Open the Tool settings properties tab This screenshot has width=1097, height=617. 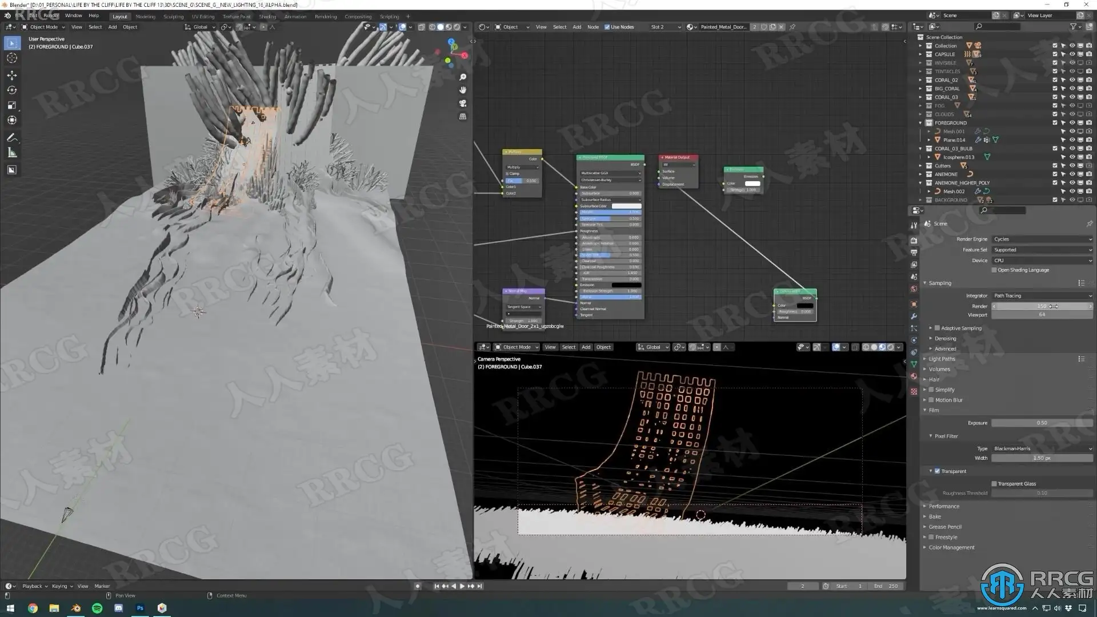tap(914, 225)
